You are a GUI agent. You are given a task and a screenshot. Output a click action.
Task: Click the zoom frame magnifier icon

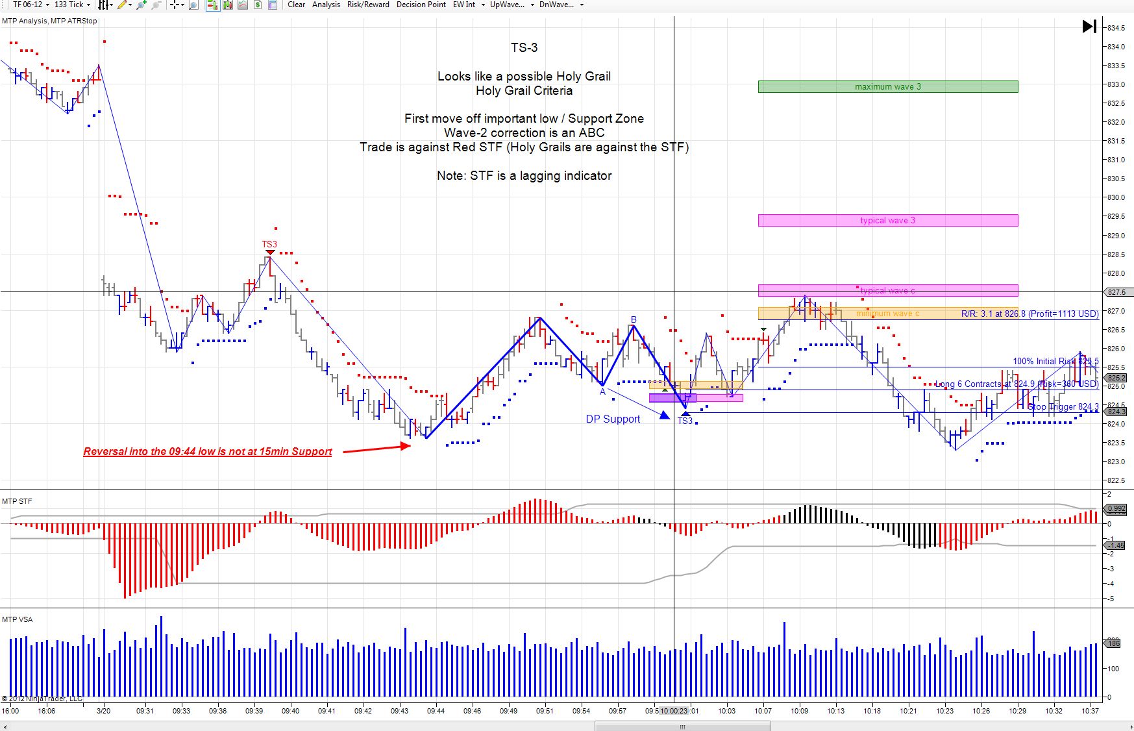click(193, 5)
